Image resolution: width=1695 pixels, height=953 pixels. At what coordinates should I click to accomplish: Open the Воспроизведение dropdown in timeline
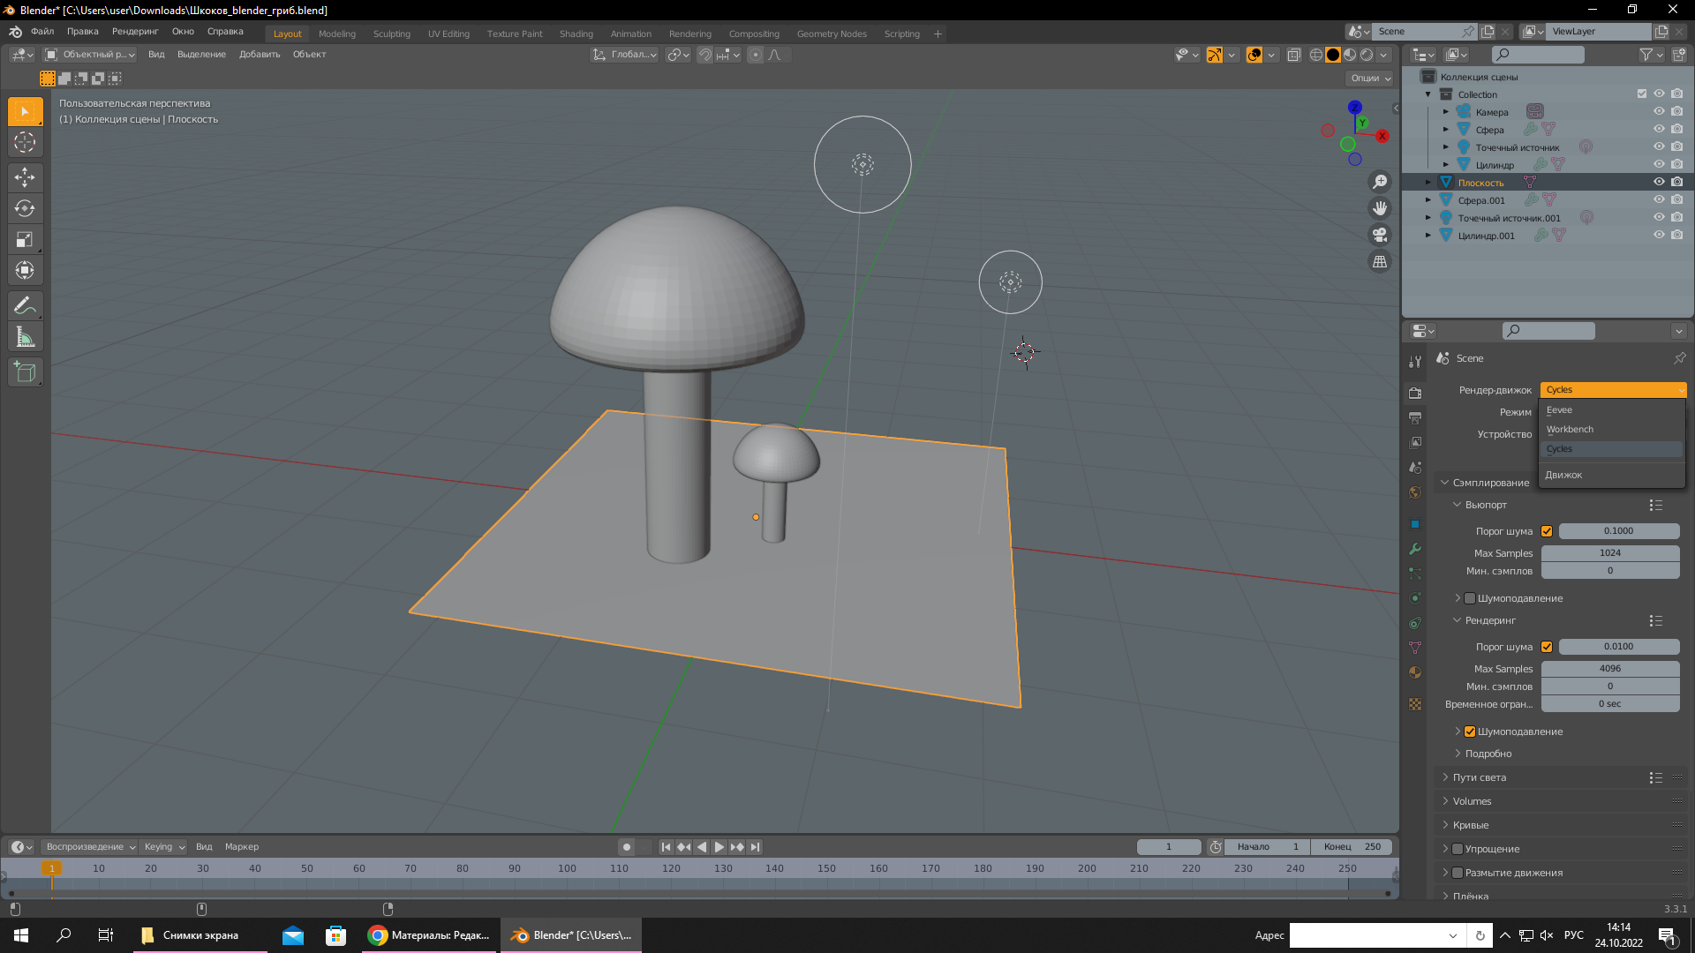90,847
